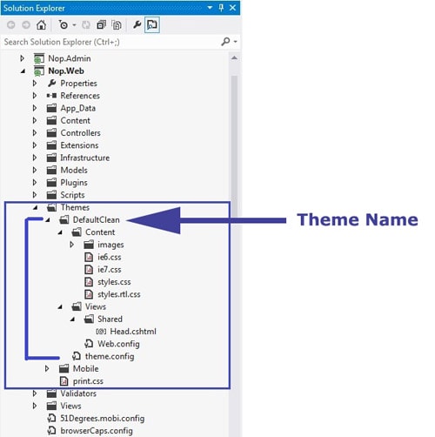Click the Plugins folder icon

click(x=51, y=183)
